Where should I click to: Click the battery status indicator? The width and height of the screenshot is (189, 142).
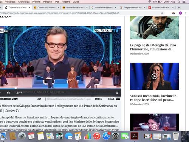tap(157, 2)
